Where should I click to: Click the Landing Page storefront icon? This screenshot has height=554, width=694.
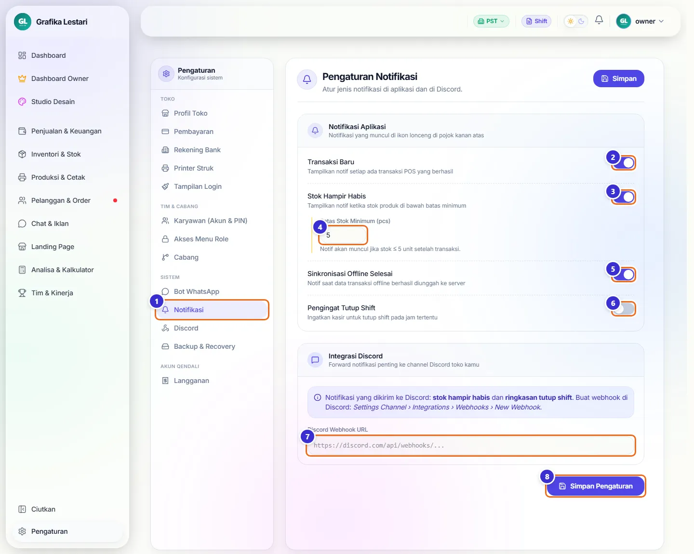coord(22,247)
